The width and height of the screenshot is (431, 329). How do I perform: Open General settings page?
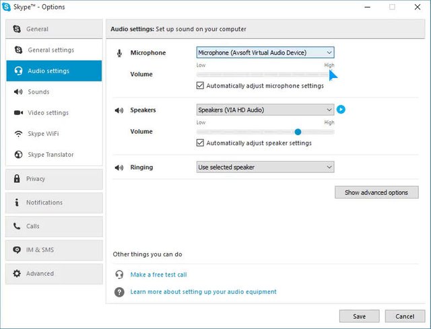coord(54,50)
